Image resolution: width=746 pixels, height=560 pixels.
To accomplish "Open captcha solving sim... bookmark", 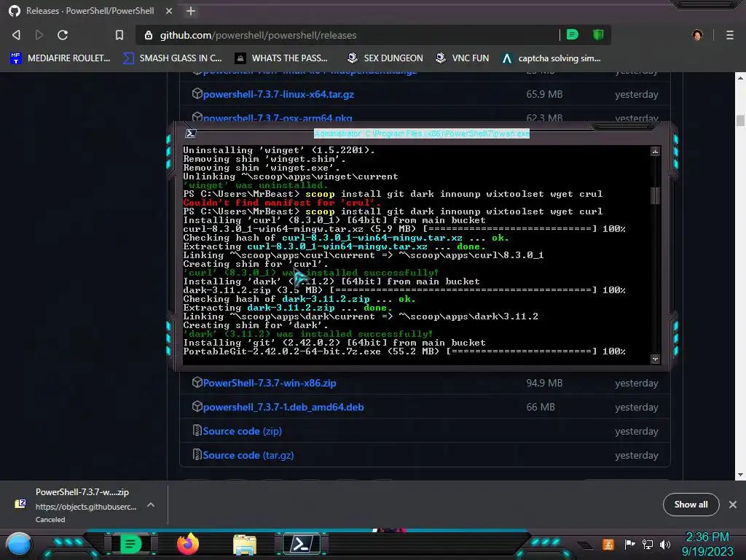I will click(x=552, y=58).
